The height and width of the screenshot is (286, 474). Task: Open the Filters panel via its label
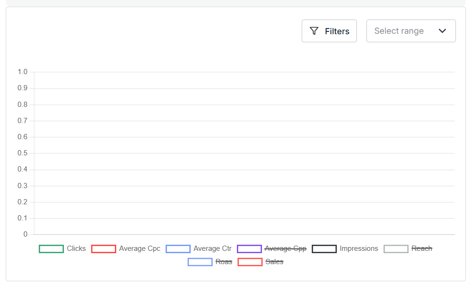pyautogui.click(x=337, y=31)
